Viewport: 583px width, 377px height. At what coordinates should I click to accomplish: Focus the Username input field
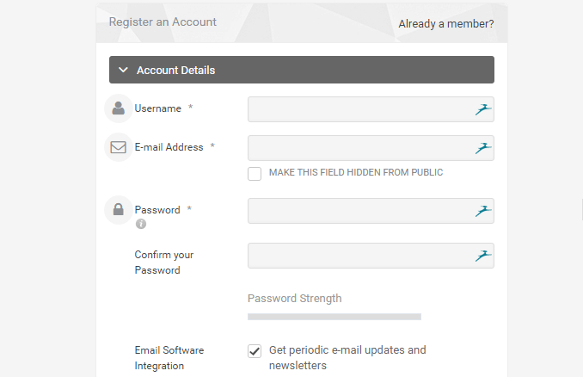(371, 109)
